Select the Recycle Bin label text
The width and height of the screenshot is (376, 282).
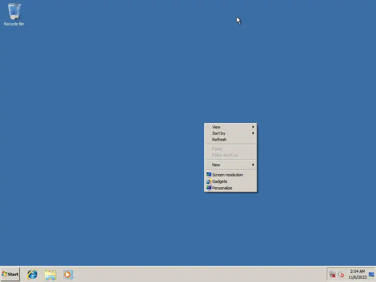click(14, 24)
